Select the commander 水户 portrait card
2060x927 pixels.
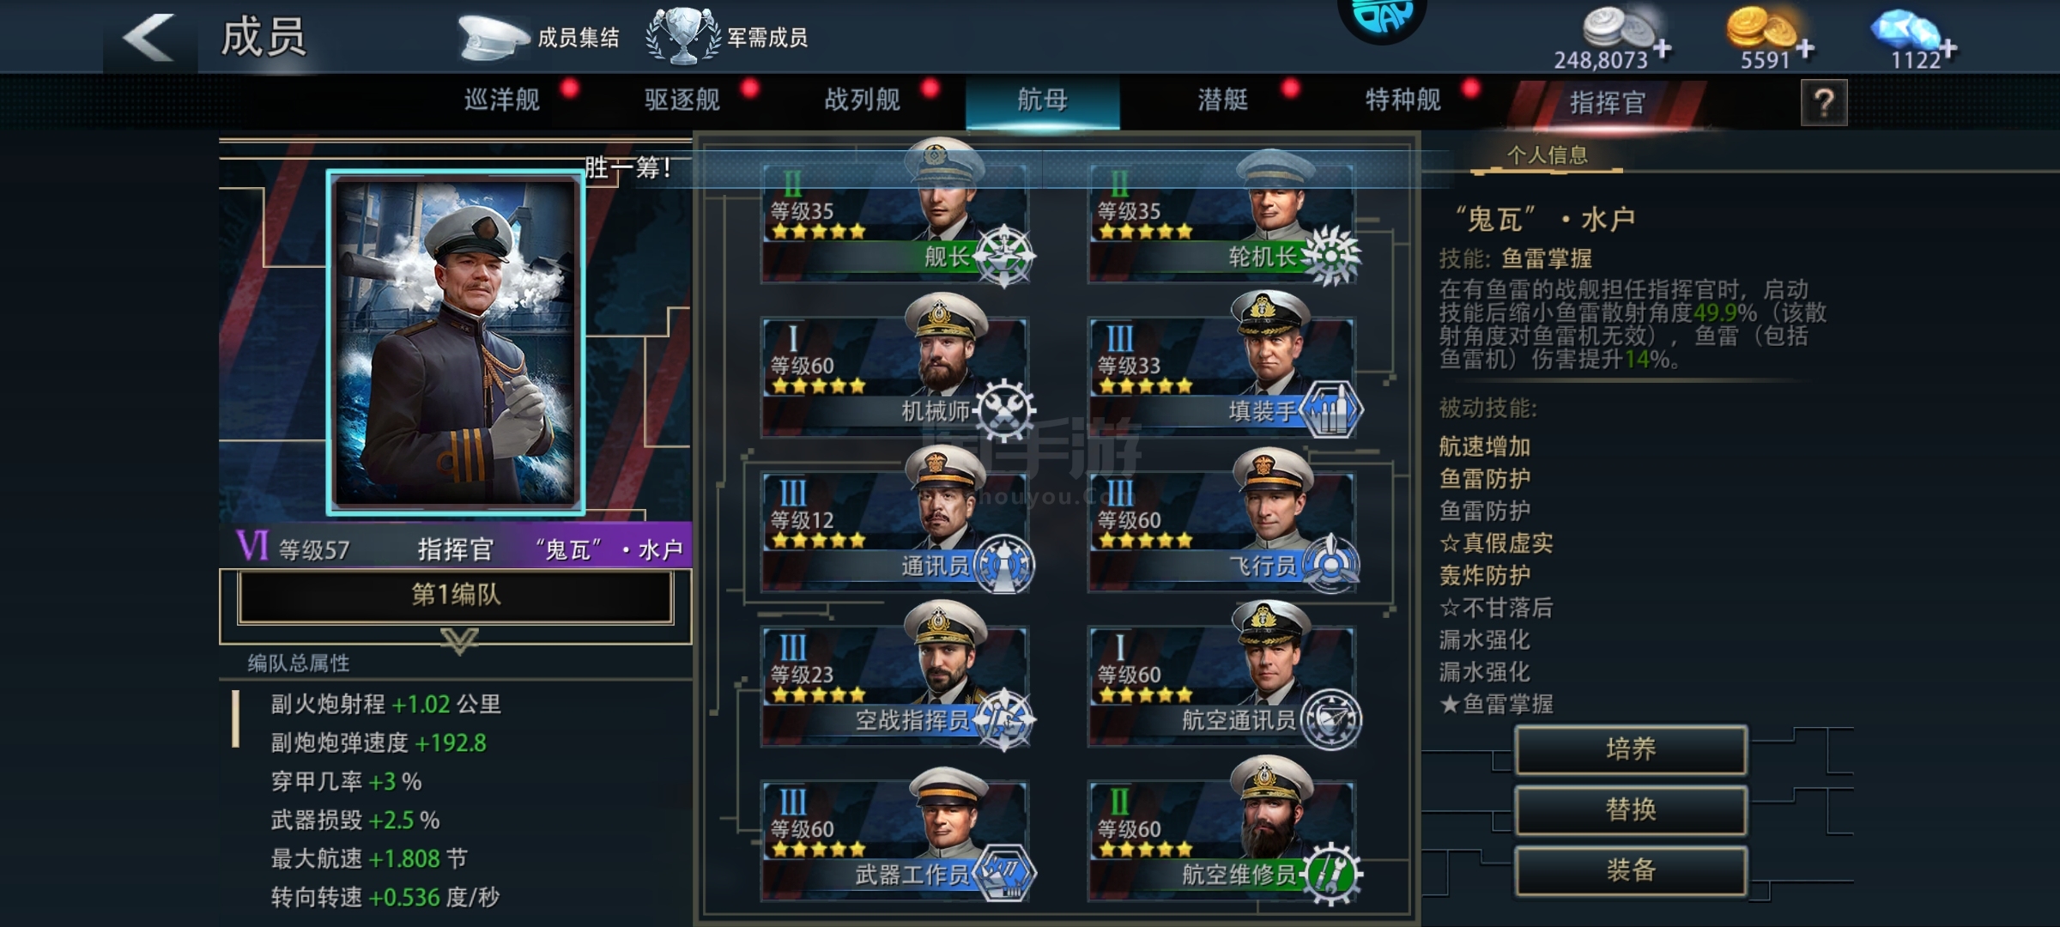[456, 342]
